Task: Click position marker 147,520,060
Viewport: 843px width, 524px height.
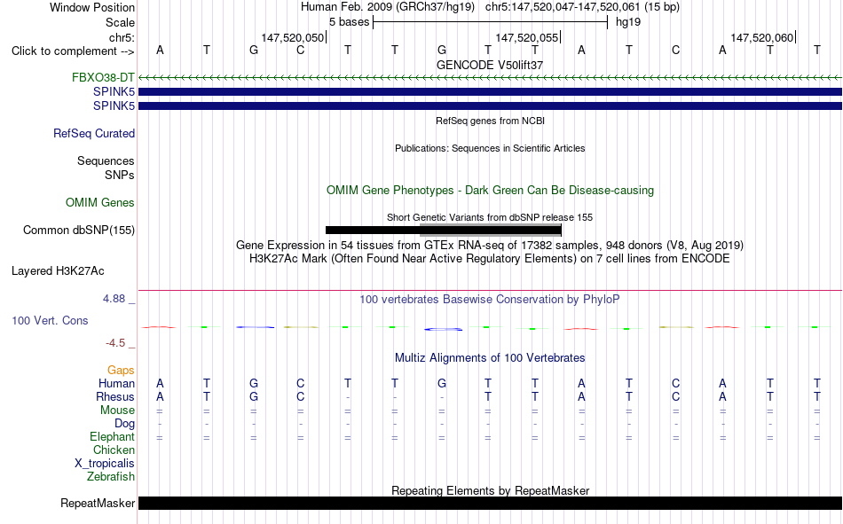Action: 762,37
